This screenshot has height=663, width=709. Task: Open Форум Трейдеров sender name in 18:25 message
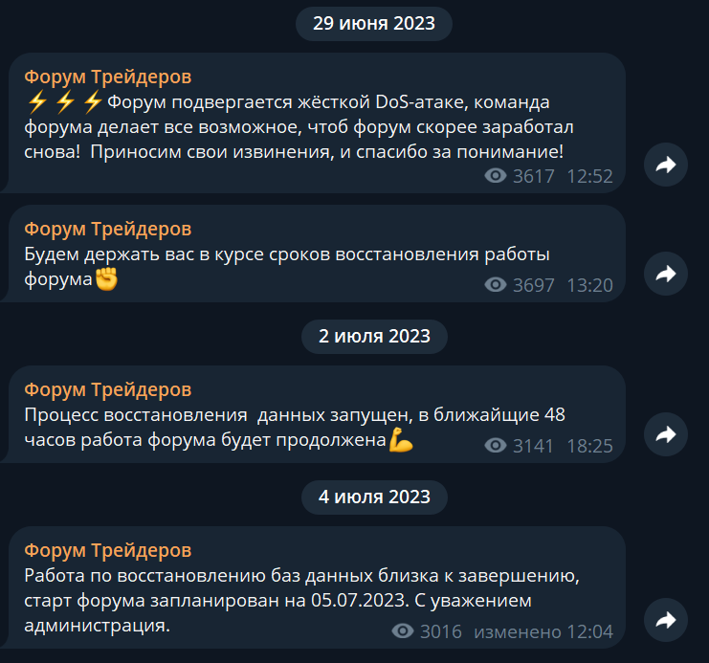click(107, 389)
